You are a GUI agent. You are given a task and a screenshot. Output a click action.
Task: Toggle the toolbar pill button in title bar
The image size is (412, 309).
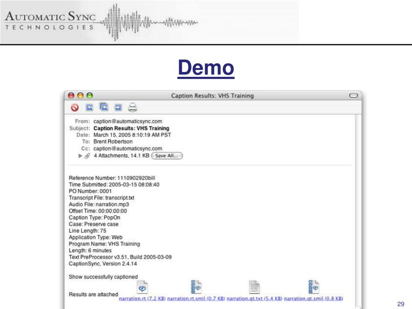pyautogui.click(x=353, y=95)
